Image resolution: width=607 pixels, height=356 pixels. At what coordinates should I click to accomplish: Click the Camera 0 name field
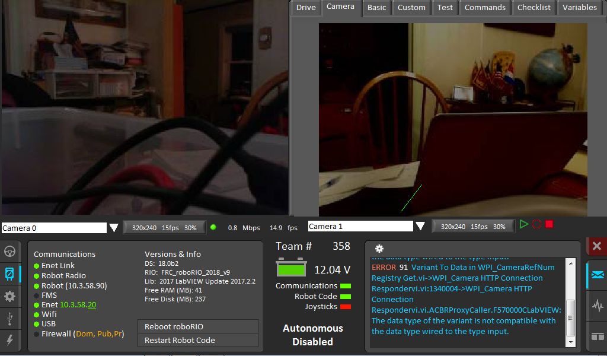pyautogui.click(x=53, y=228)
